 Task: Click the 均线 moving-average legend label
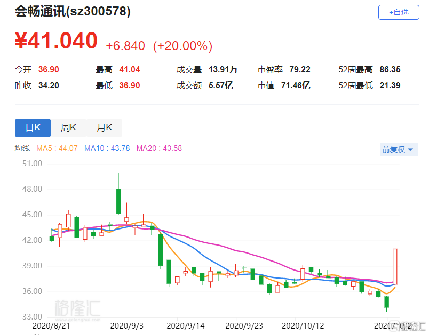coord(22,148)
